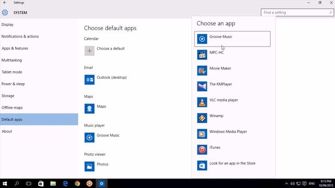Image resolution: width=335 pixels, height=188 pixels.
Task: Click in the Find a setting field
Action: (297, 13)
